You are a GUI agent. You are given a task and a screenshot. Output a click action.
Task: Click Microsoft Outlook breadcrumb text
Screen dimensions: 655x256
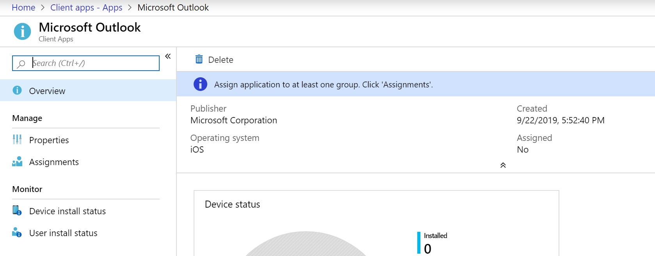(x=173, y=7)
